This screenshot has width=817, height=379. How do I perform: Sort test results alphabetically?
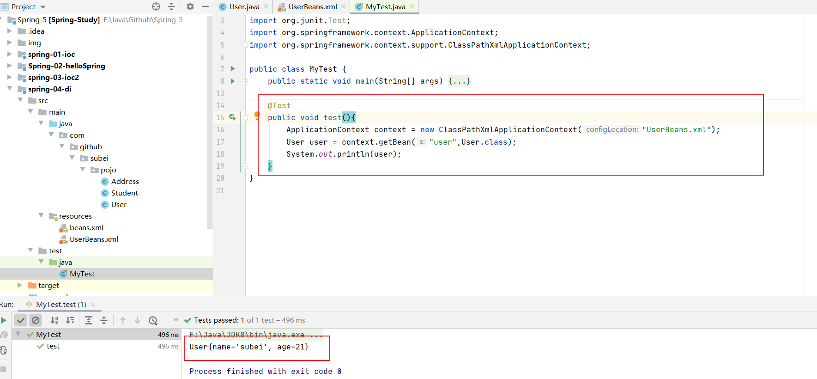click(54, 320)
